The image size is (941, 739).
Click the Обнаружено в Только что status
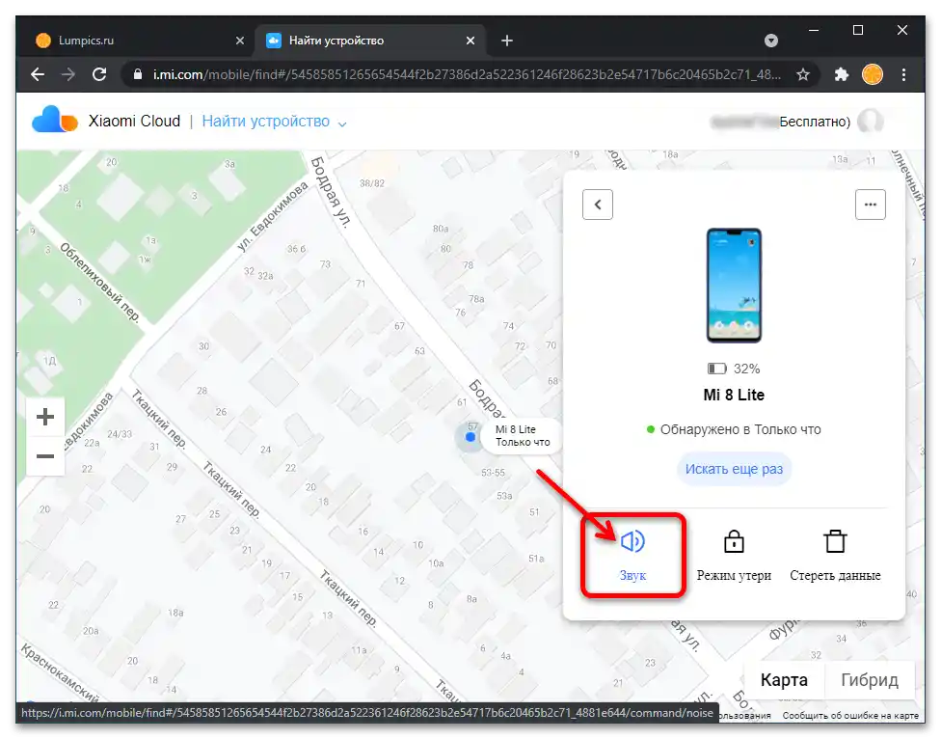point(734,430)
